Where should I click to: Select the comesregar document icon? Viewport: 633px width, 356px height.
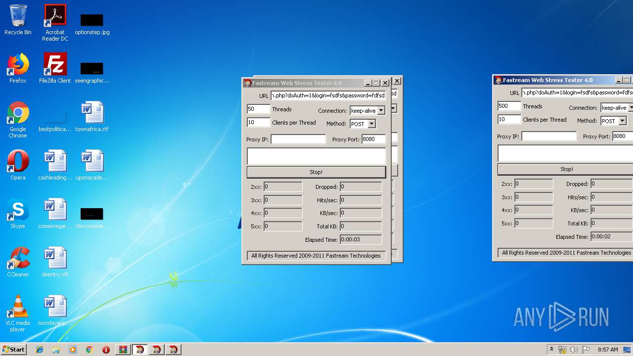(55, 214)
